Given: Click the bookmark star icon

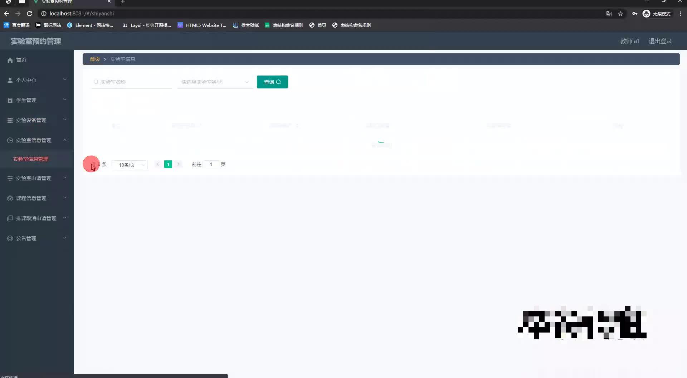Looking at the screenshot, I should [621, 14].
